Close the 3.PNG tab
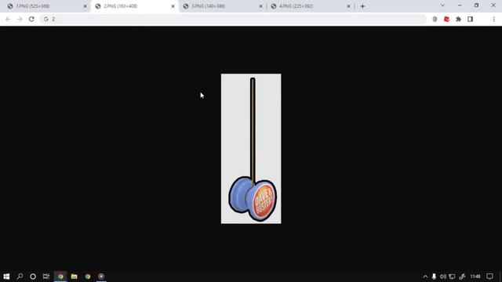Viewport: 502px width, 282px height. (x=260, y=6)
